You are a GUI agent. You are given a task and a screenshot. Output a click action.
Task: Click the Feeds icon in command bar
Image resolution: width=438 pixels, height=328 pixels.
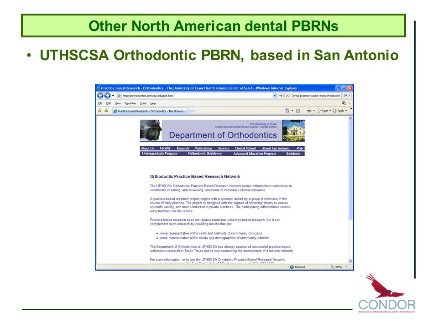coord(298,111)
